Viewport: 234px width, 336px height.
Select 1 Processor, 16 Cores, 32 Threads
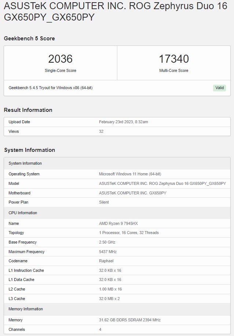(129, 233)
